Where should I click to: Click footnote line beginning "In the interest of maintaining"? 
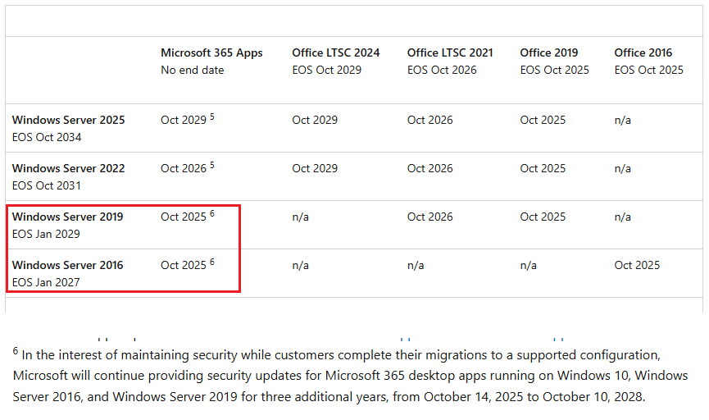click(342, 355)
